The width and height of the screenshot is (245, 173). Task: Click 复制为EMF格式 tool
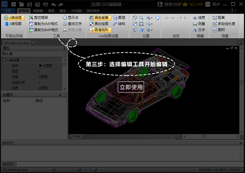point(43,24)
